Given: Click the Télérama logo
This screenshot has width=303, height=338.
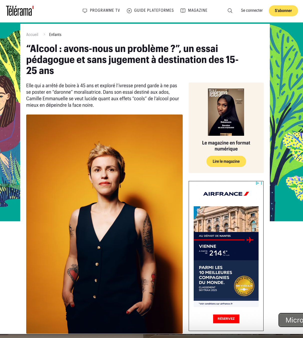Looking at the screenshot, I should (x=20, y=11).
